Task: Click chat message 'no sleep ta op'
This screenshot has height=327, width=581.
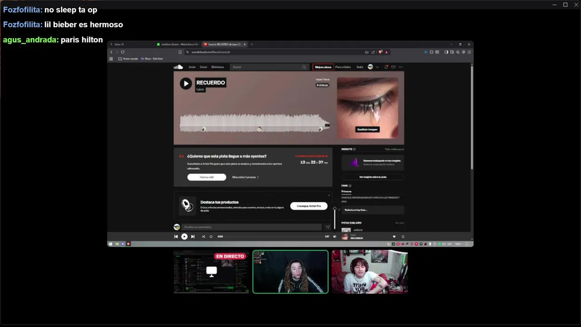Action: click(x=71, y=10)
